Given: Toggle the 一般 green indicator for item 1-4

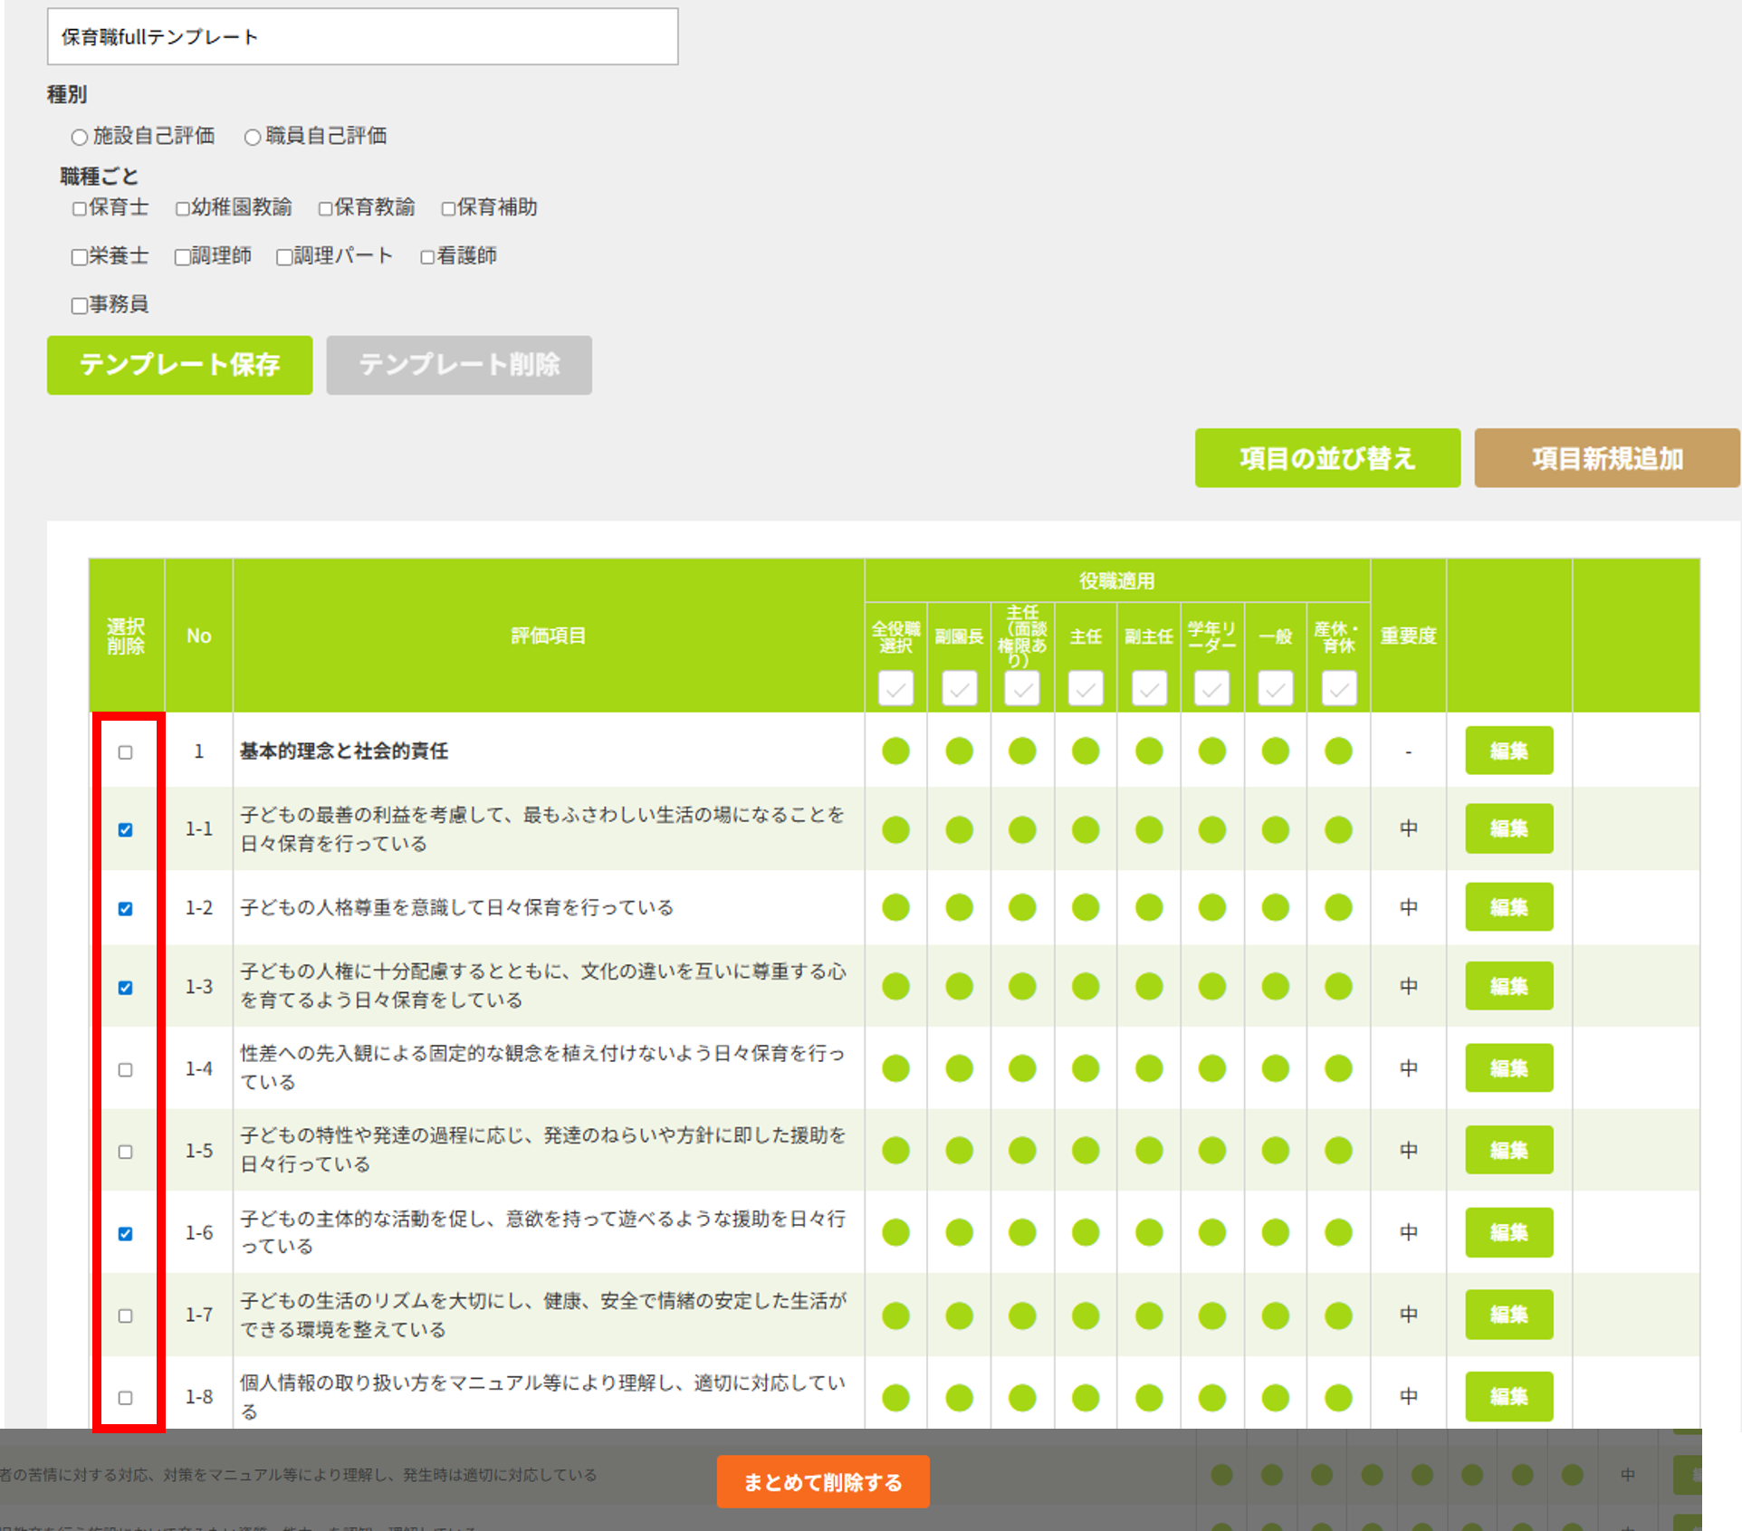Looking at the screenshot, I should 1274,1067.
